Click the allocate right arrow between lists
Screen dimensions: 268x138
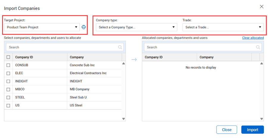point(134,60)
